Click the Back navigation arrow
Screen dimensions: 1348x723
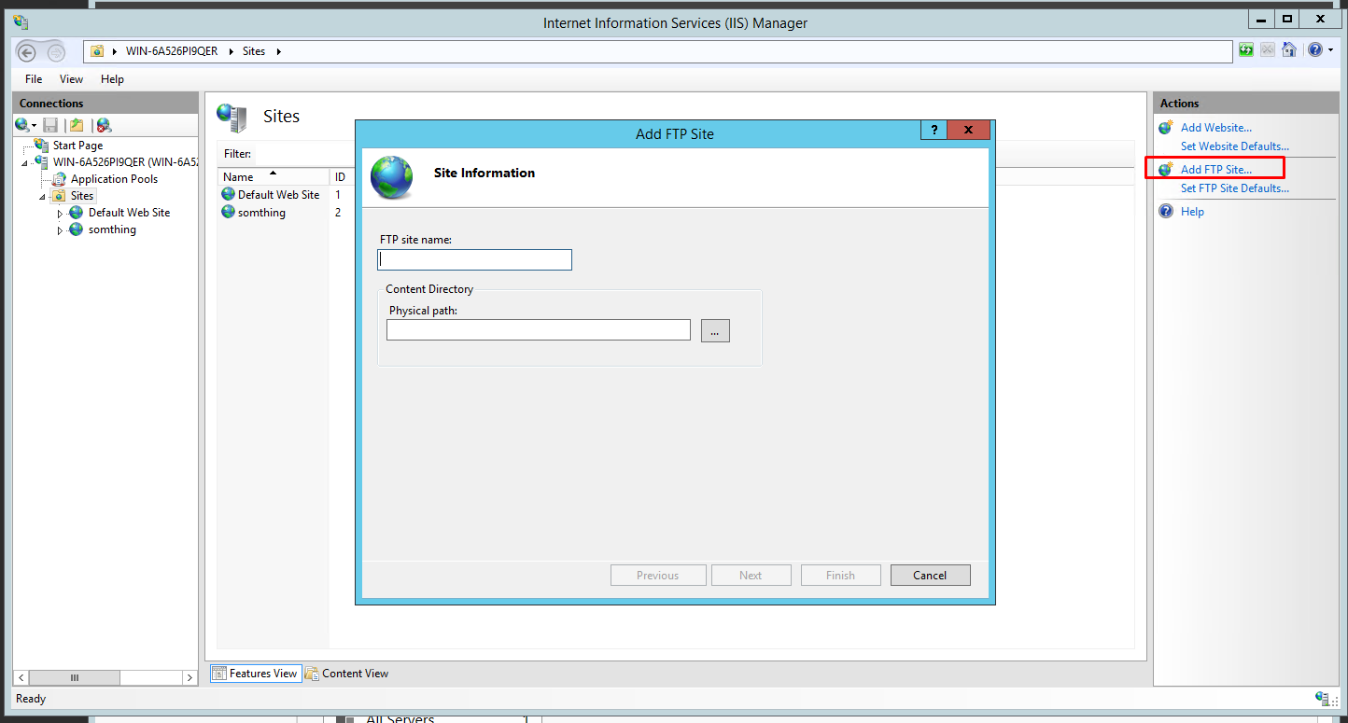27,52
